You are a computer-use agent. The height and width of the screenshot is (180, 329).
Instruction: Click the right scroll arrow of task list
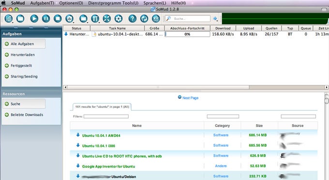pyautogui.click(x=327, y=87)
